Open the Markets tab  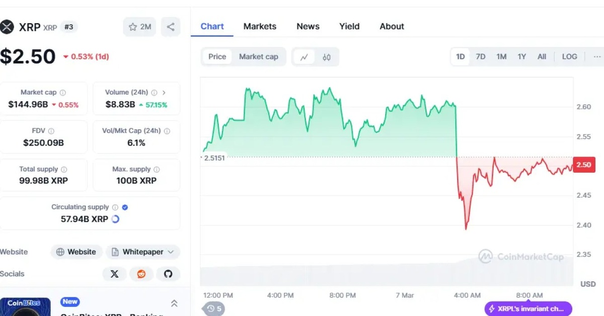(260, 26)
